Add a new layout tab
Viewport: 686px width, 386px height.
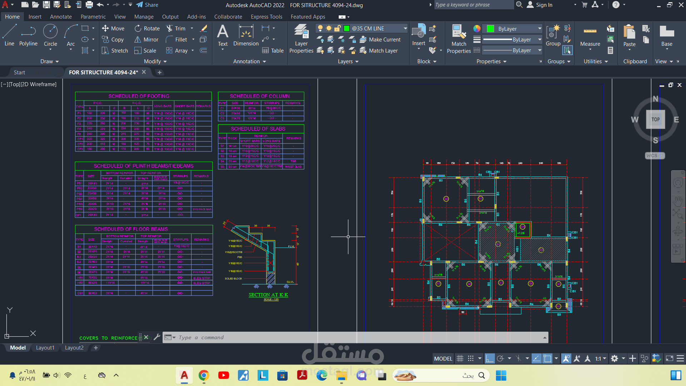(95, 348)
